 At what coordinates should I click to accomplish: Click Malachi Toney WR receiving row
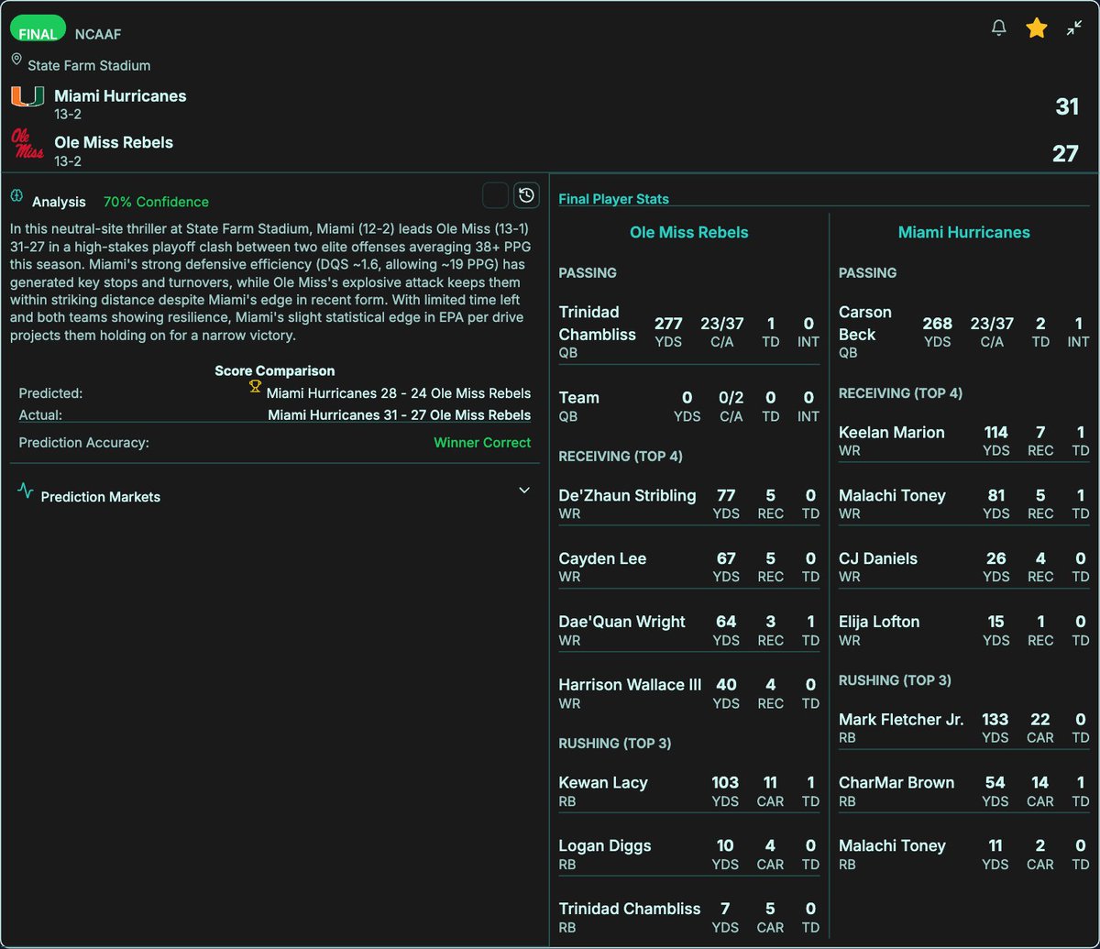tap(964, 504)
